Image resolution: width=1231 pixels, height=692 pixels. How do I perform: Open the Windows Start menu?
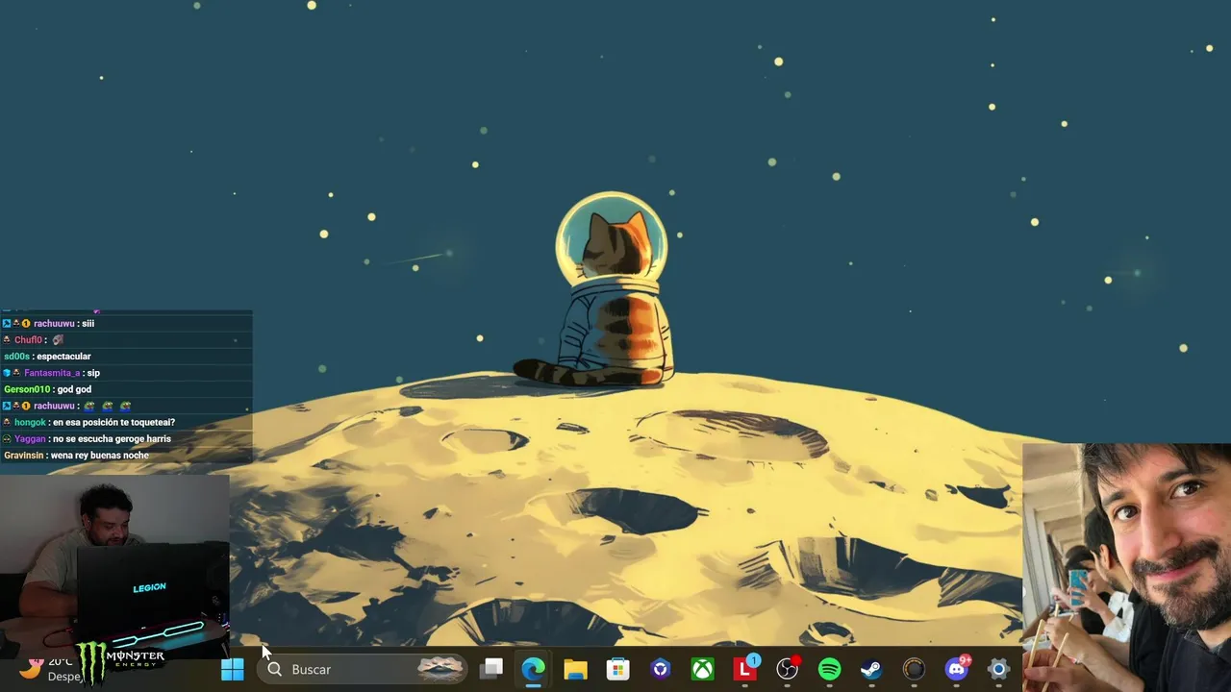[x=233, y=669]
